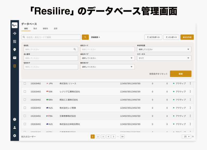Open row menu for 株式会社レジ商事

[190, 108]
